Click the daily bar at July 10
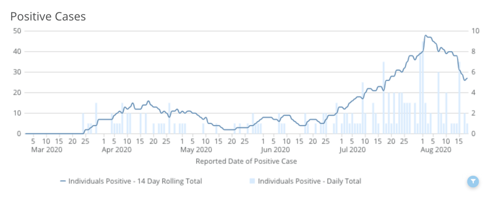Screen dimensions: 490x202 pyautogui.click(x=363, y=108)
